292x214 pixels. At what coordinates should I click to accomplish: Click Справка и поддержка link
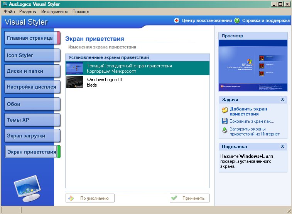266,20
